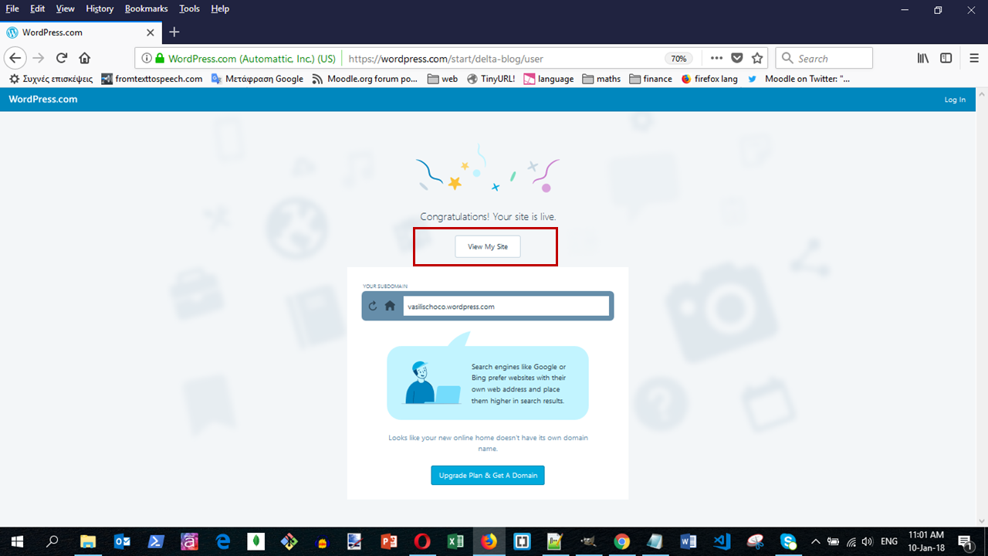This screenshot has width=988, height=556.
Task: Open Microsoft Word from the taskbar
Action: point(689,541)
